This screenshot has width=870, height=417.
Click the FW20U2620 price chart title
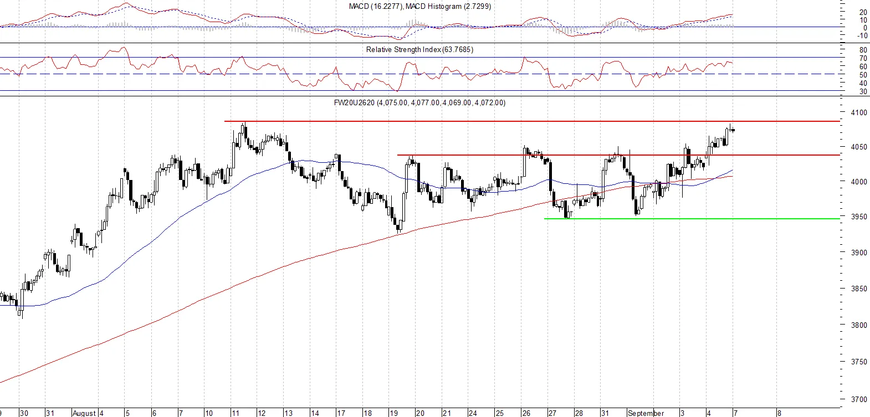419,102
